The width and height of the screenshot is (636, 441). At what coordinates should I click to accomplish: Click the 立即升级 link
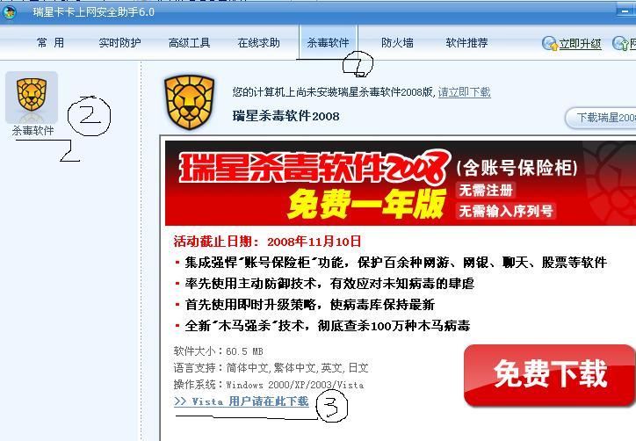tap(580, 44)
